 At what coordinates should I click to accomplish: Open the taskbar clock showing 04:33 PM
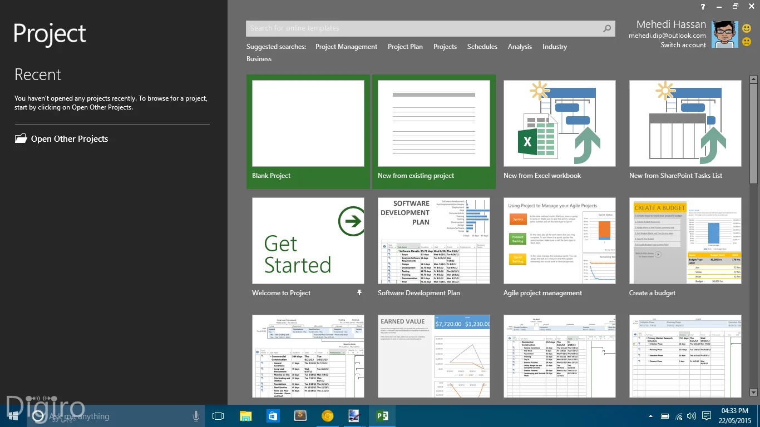click(x=734, y=416)
